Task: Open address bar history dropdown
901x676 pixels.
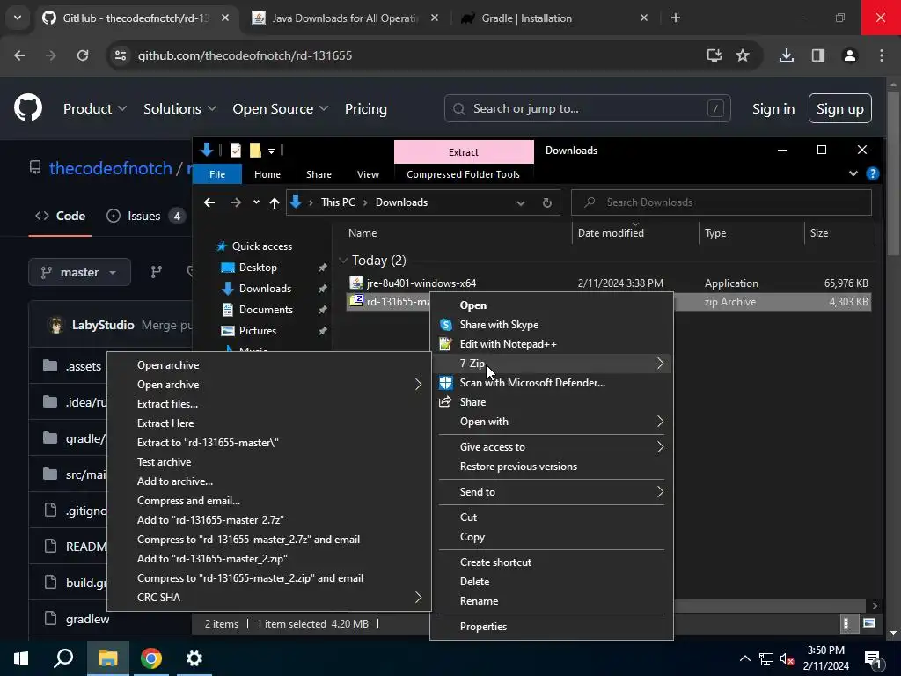Action: [521, 202]
